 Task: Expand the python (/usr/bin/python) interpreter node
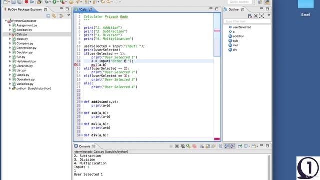point(10,88)
